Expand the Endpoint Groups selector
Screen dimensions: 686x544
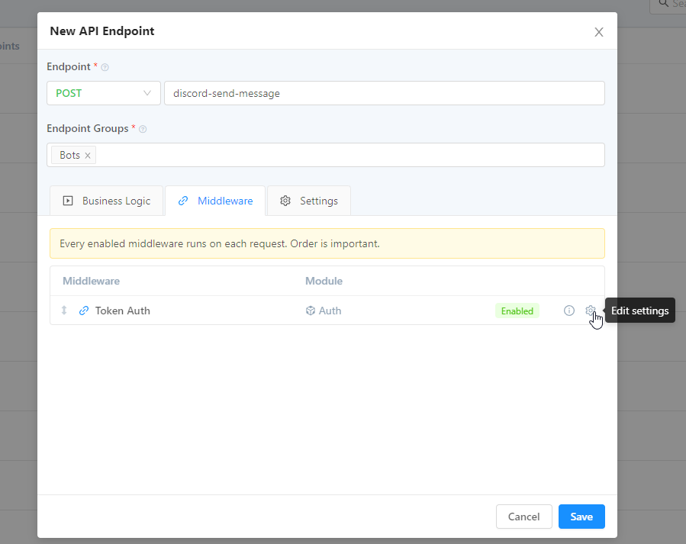point(351,155)
